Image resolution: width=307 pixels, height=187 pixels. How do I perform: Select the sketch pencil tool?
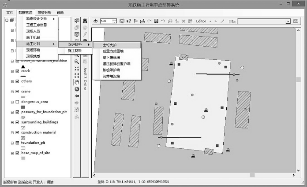[222, 21]
